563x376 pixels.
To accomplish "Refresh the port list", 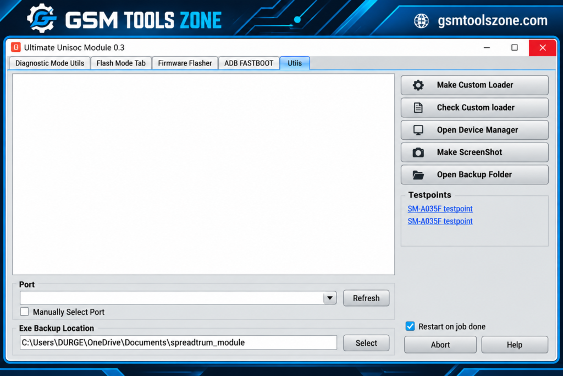I will click(x=366, y=298).
